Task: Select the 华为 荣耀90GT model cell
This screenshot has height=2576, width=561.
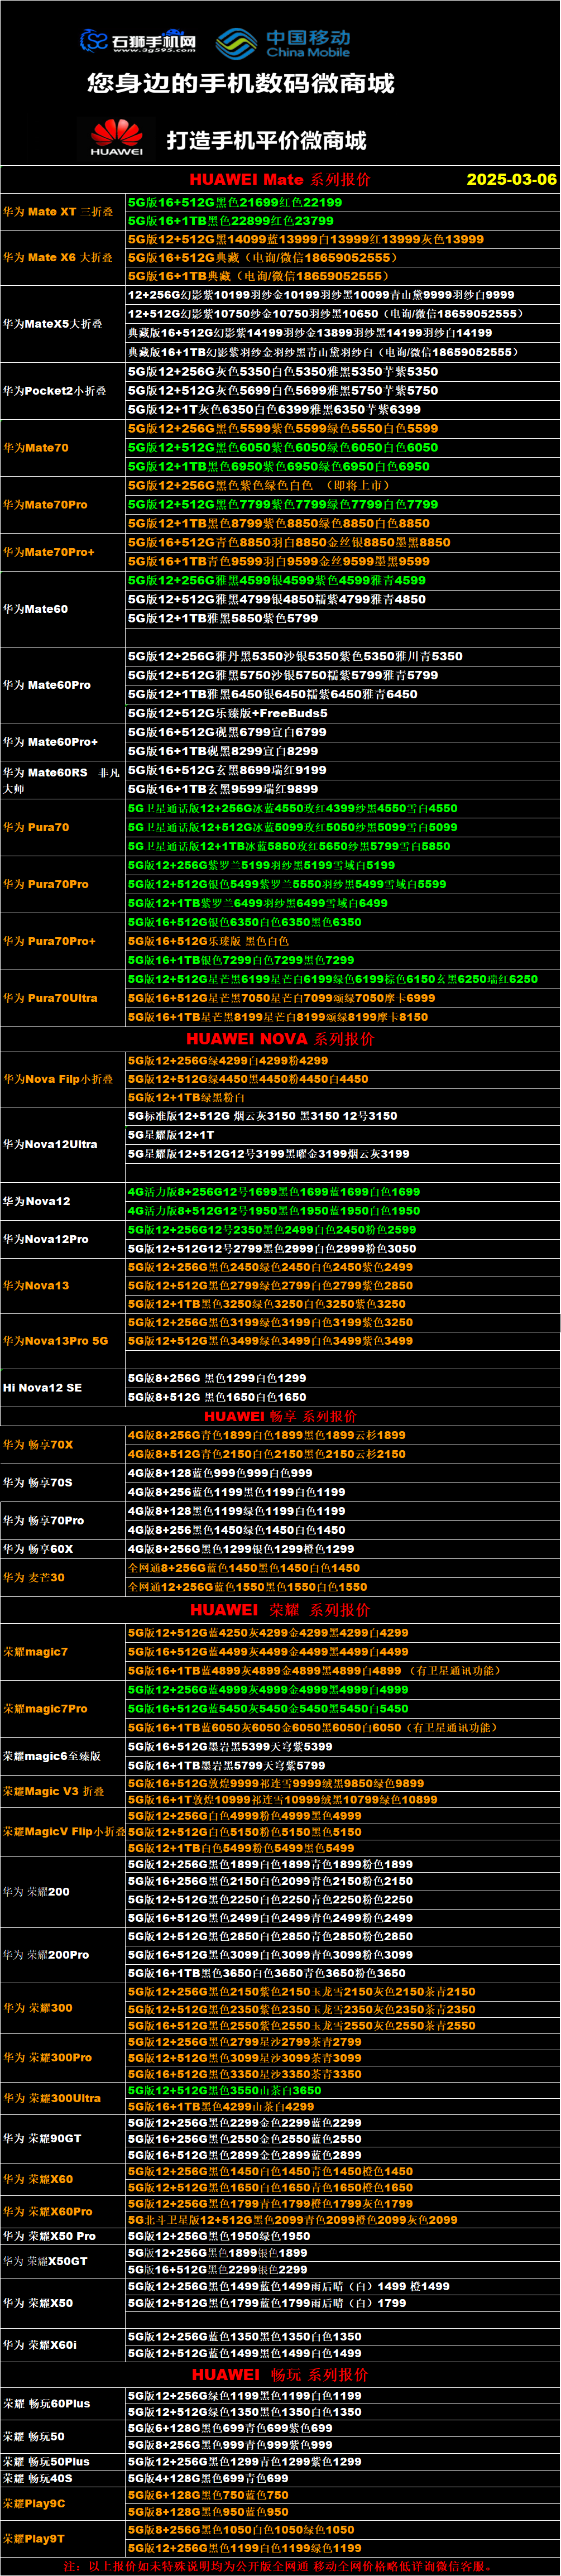Action: coord(63,2138)
